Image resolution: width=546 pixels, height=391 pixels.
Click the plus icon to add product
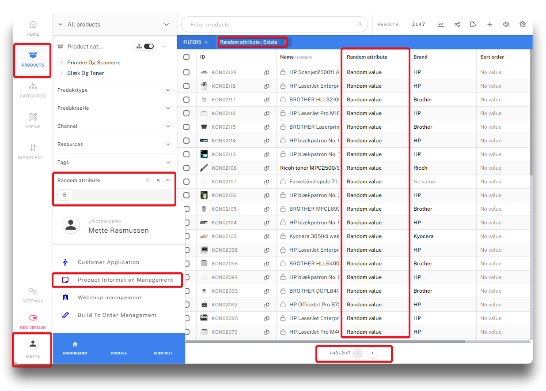[490, 24]
